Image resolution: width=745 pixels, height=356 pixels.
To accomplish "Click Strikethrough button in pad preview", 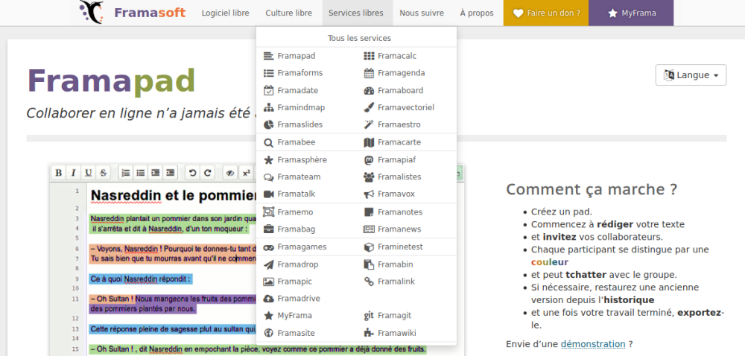I will coord(104,173).
